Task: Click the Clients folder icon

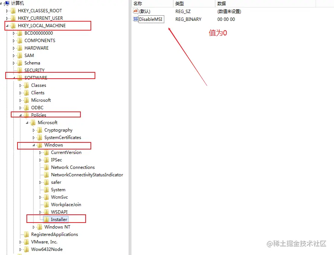Action: [x=26, y=93]
